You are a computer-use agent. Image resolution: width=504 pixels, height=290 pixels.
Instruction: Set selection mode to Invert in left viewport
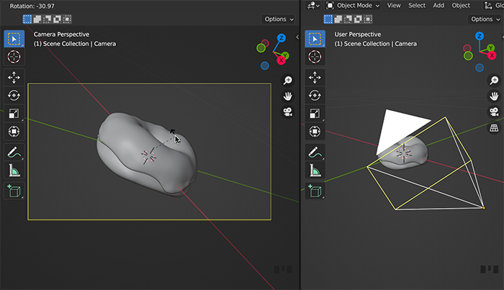pyautogui.click(x=57, y=19)
